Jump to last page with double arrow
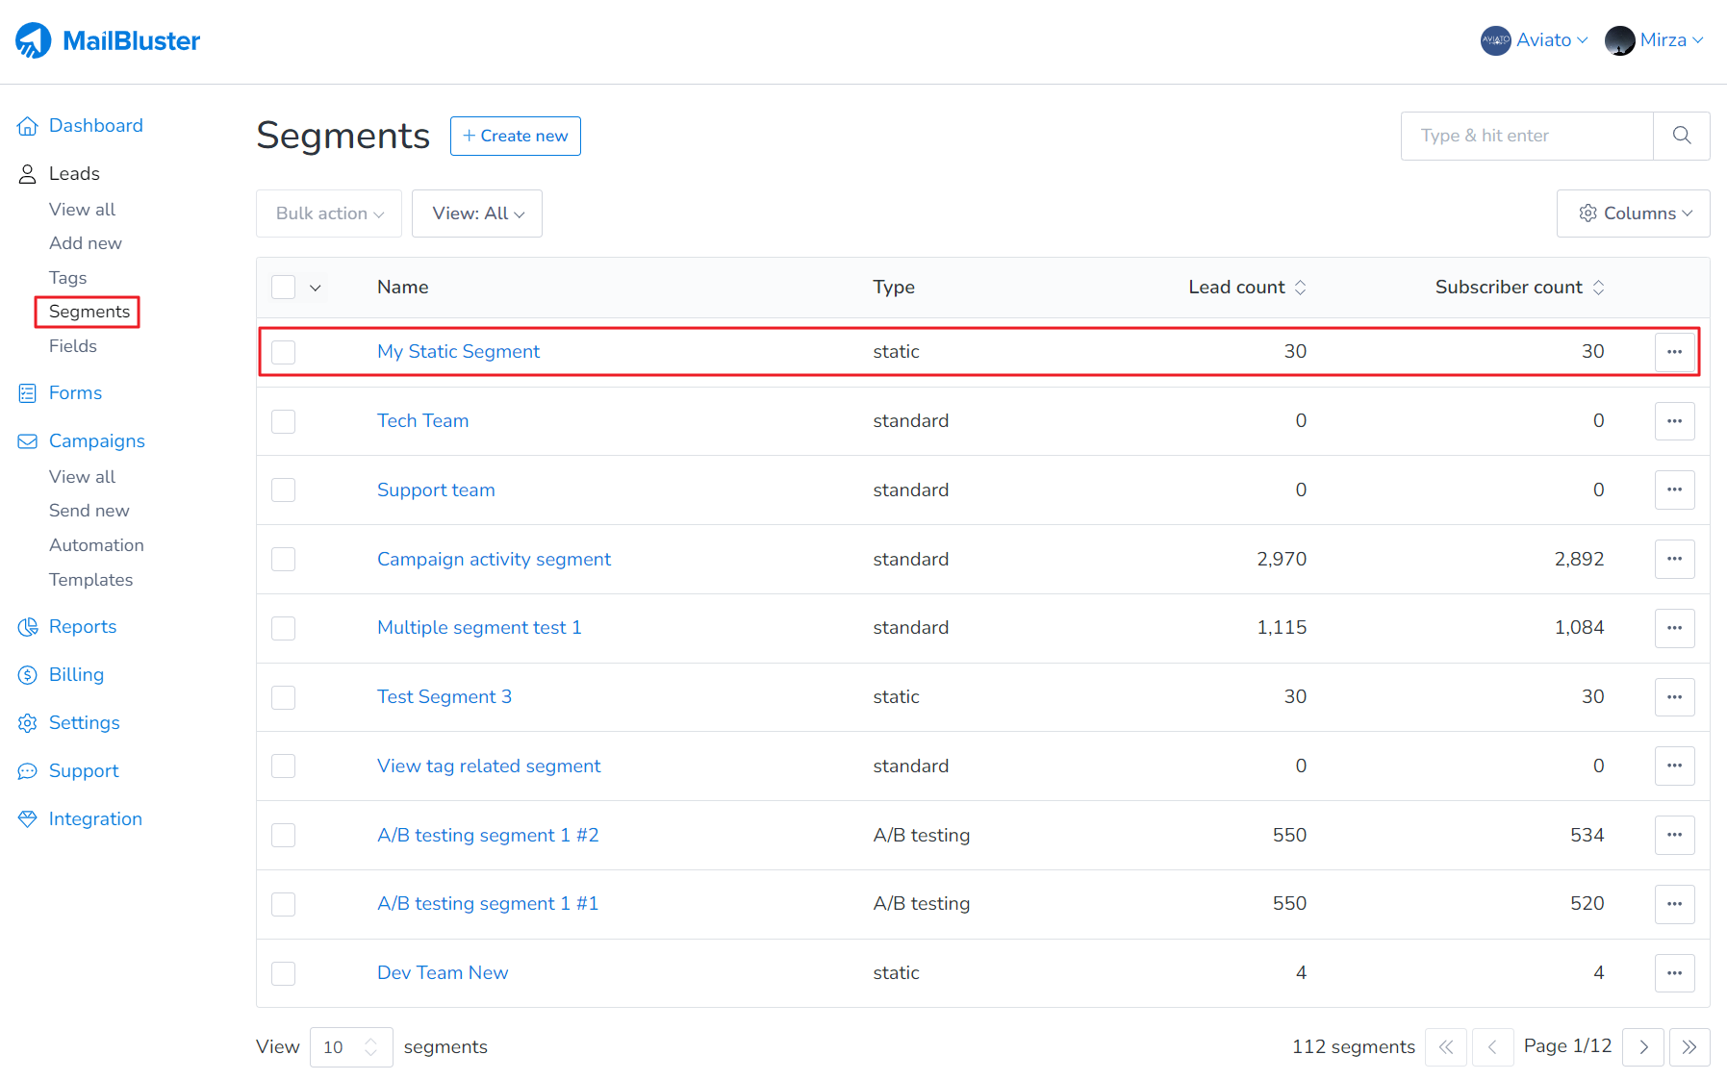Image resolution: width=1727 pixels, height=1080 pixels. pos(1689,1047)
